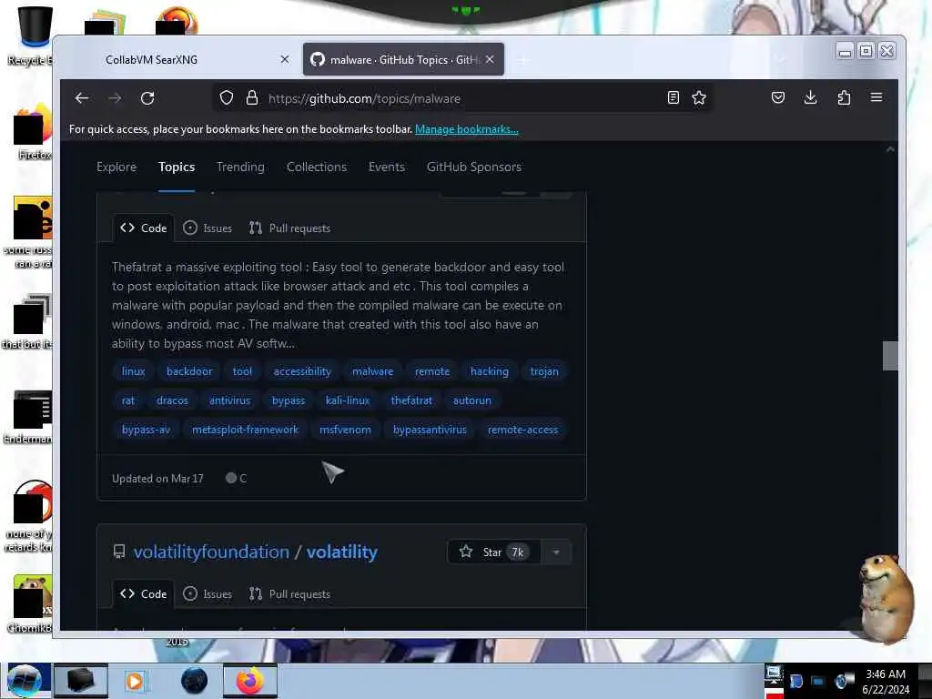
Task: Go back with the browser back arrow
Action: [x=82, y=98]
